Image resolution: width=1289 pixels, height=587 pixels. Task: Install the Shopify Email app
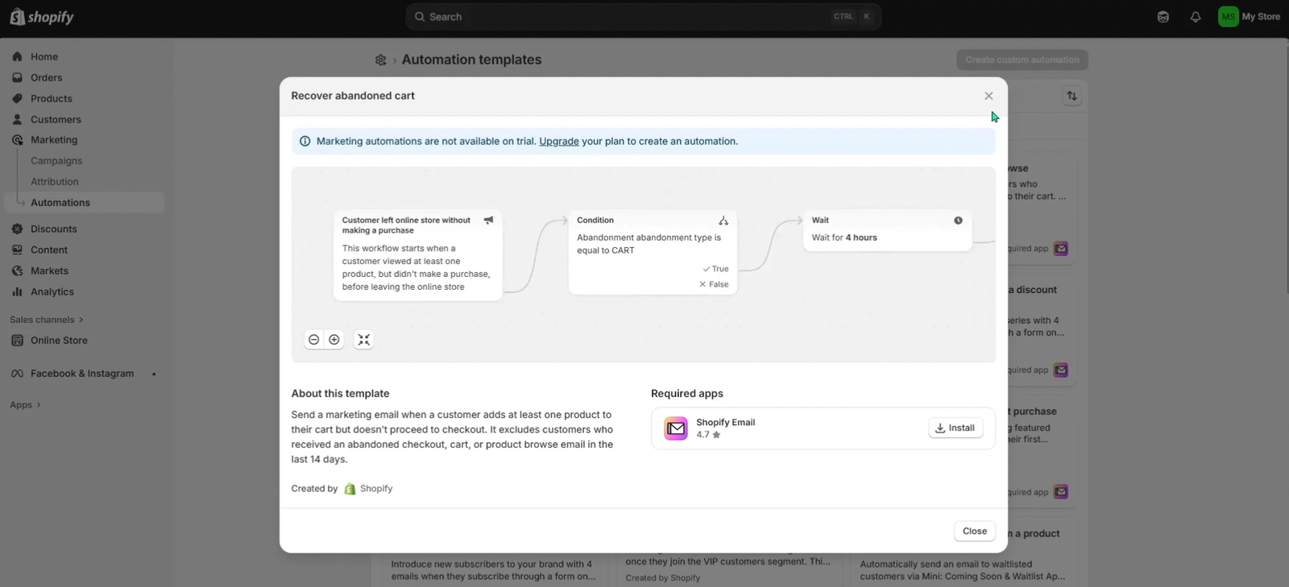pyautogui.click(x=955, y=428)
